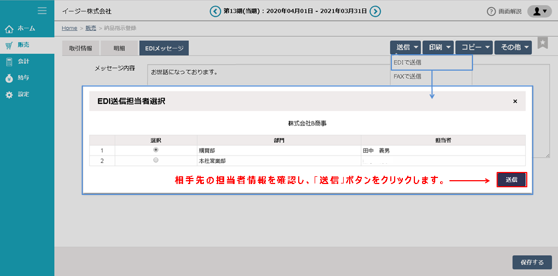Viewport: 558px width, 276px height.
Task: Close the EDI送信担当者選択 dialog
Action: pyautogui.click(x=515, y=101)
